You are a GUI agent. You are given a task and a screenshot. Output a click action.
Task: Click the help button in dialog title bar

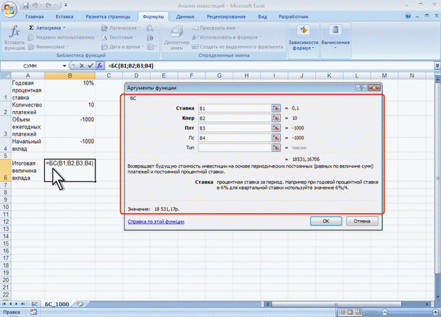tap(361, 88)
